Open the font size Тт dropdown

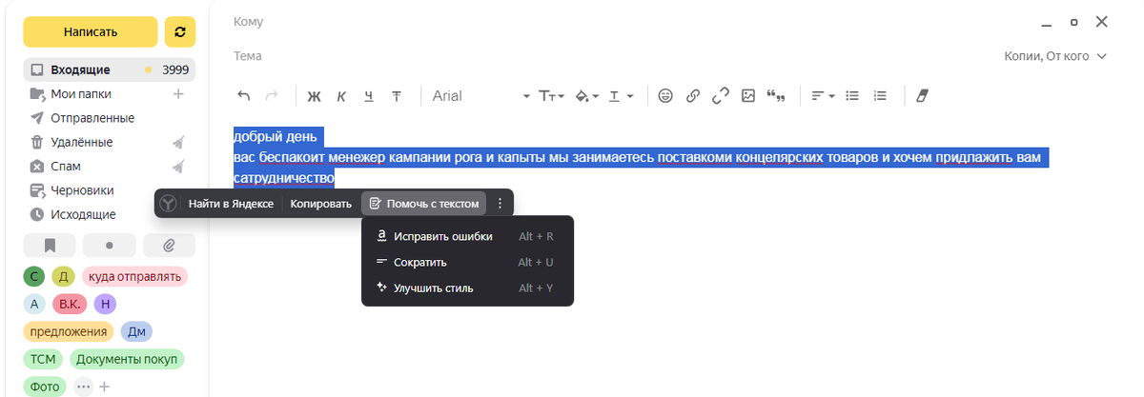click(x=552, y=95)
